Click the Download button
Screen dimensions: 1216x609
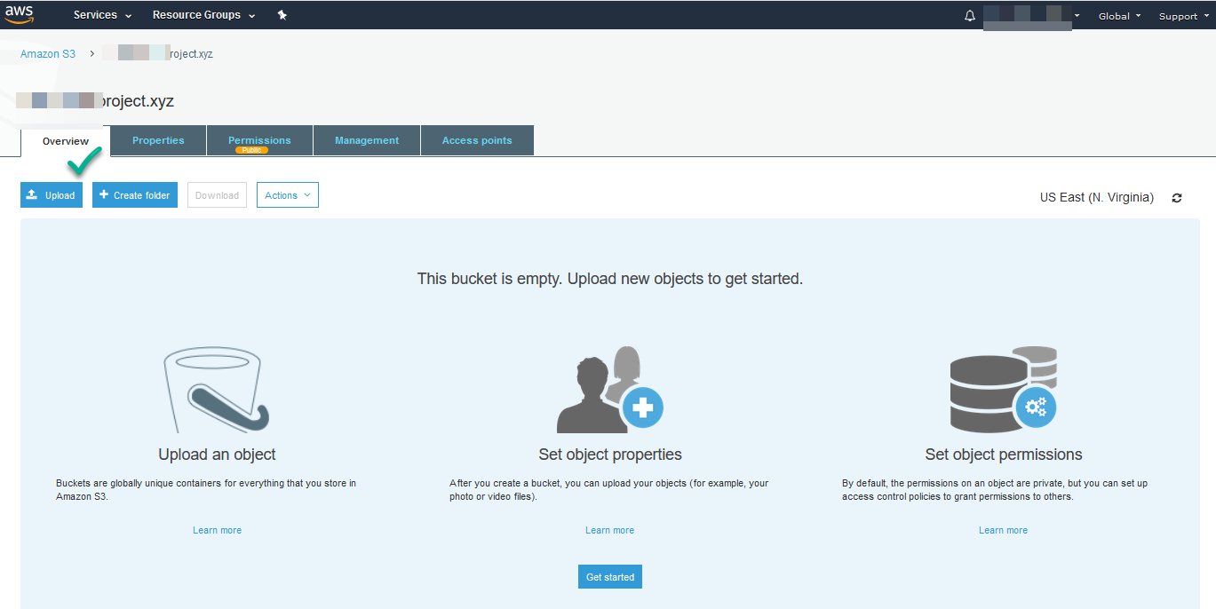click(x=217, y=195)
